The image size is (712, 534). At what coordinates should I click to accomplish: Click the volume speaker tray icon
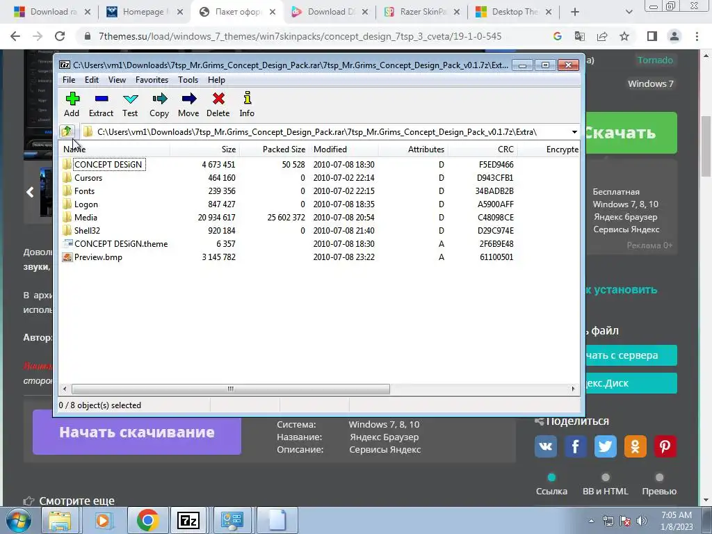(642, 520)
